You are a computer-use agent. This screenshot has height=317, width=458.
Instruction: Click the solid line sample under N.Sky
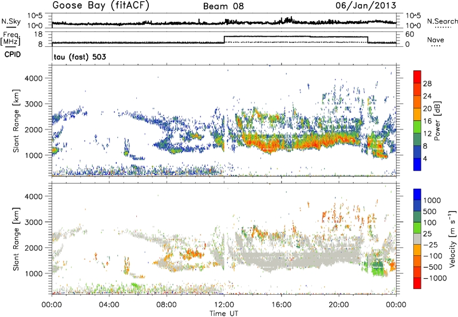(11, 27)
